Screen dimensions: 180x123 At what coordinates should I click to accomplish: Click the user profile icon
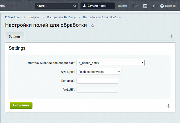coord(84,6)
